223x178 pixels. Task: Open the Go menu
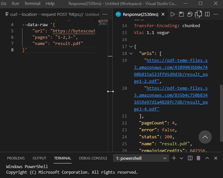tap(4, 3)
